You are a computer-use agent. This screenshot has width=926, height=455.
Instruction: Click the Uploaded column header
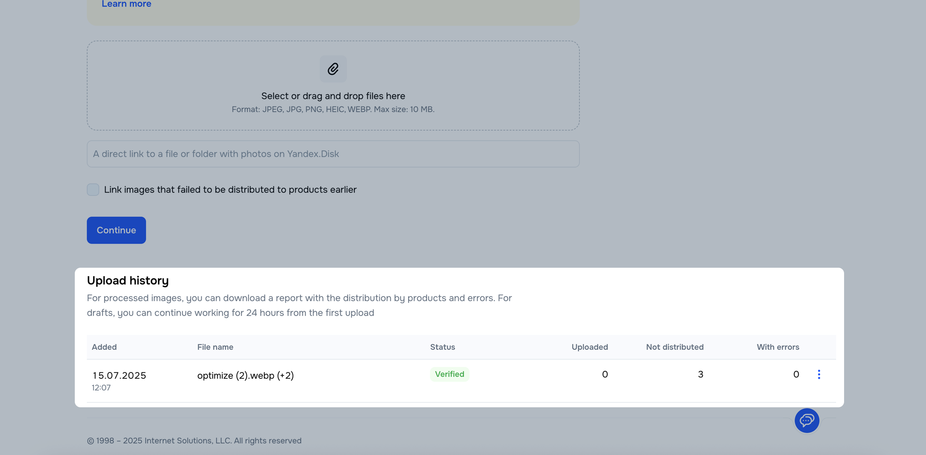coord(589,347)
